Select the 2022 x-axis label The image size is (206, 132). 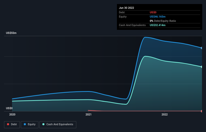pyautogui.click(x=165, y=114)
